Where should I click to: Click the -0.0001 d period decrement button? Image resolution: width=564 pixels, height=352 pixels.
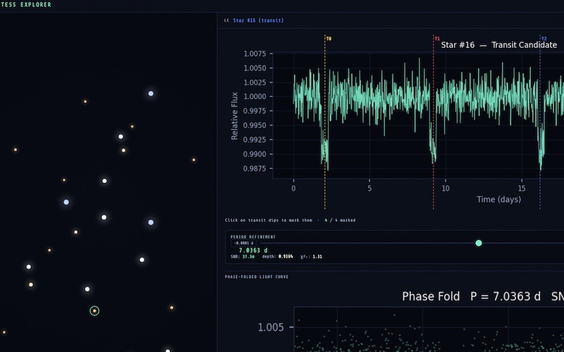click(243, 243)
